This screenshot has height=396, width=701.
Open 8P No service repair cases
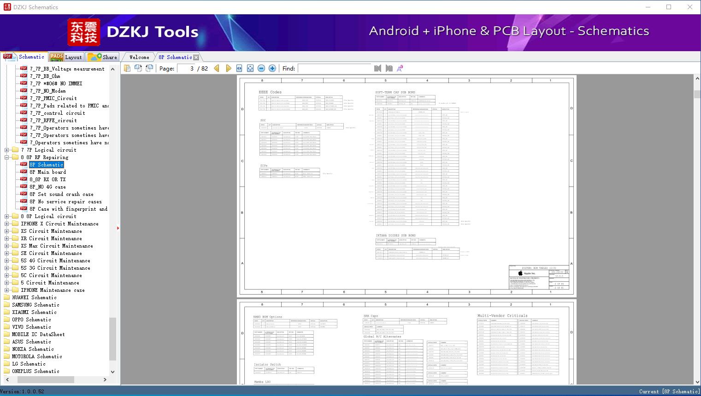click(x=65, y=201)
